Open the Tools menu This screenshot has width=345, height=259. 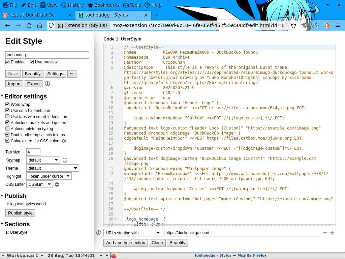[x=132, y=5]
